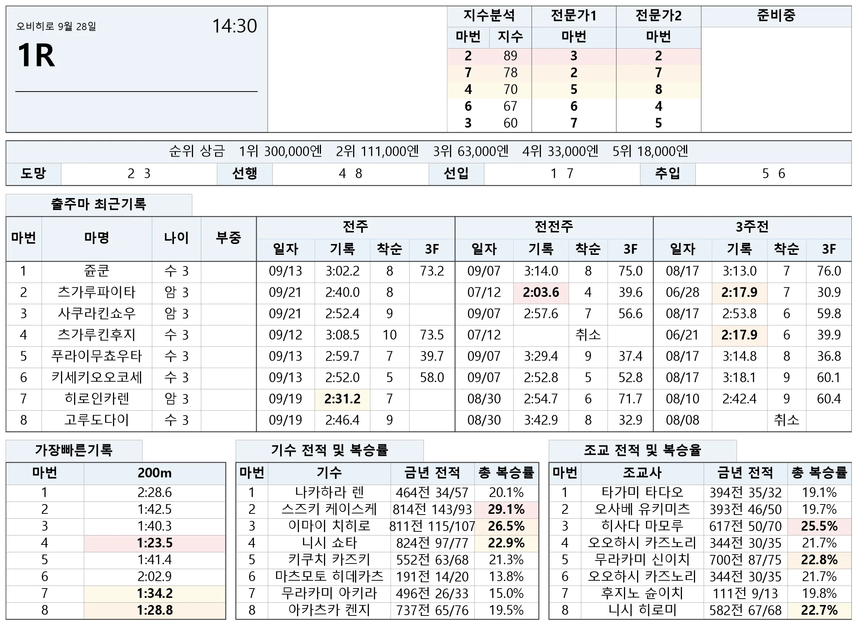Click the 25.5% trainer rate cell
Screen dimensions: 857x636
click(819, 526)
